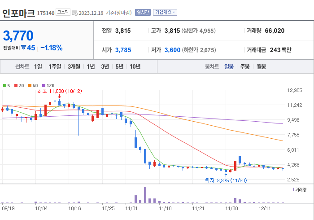Click the stock code 175140
This screenshot has height=220, width=314.
pos(46,13)
